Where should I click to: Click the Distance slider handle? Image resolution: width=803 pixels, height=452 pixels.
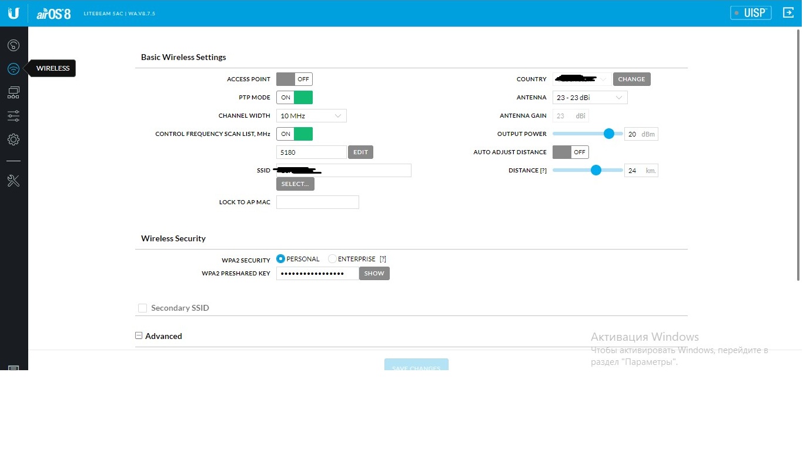pos(596,170)
